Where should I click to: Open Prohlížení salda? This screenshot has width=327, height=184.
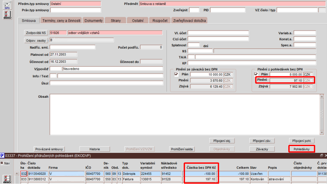tap(182, 149)
